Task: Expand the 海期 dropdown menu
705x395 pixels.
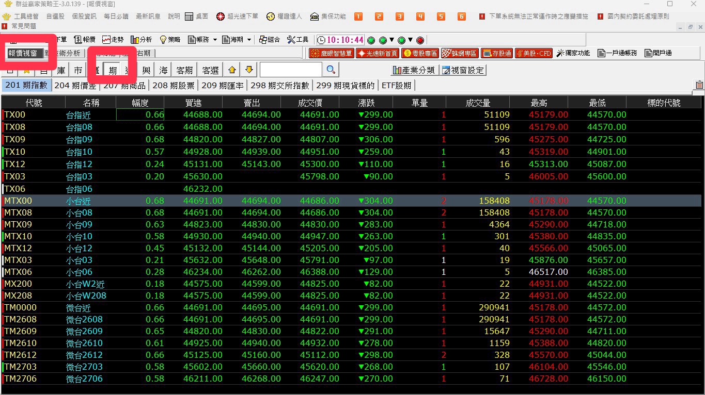Action: (249, 40)
